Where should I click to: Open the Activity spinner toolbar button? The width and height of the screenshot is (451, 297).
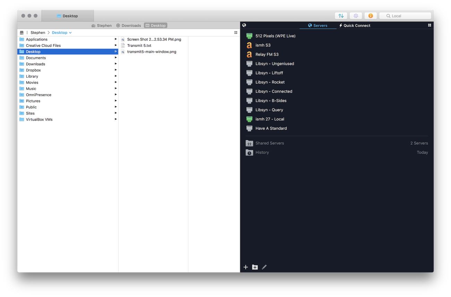click(x=356, y=16)
